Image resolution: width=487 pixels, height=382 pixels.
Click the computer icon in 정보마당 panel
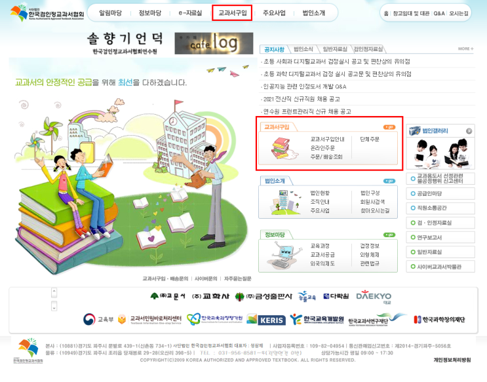pos(284,255)
